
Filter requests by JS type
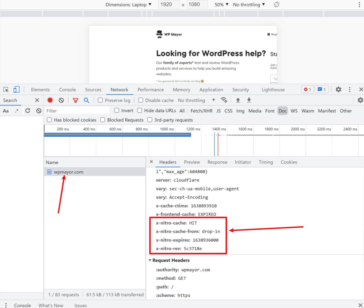(218, 111)
